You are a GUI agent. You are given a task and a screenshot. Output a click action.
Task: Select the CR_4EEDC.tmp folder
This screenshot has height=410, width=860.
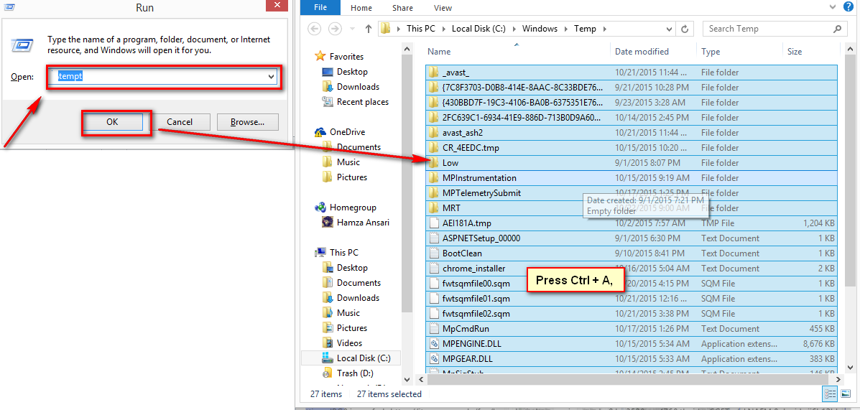632,148
